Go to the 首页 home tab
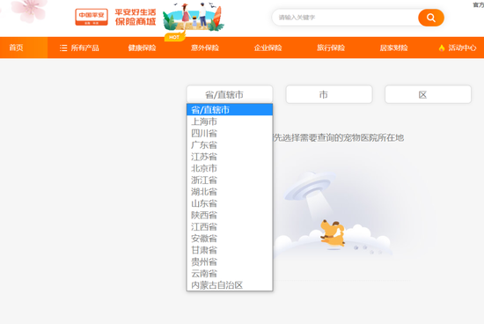The width and height of the screenshot is (484, 324). 16,48
